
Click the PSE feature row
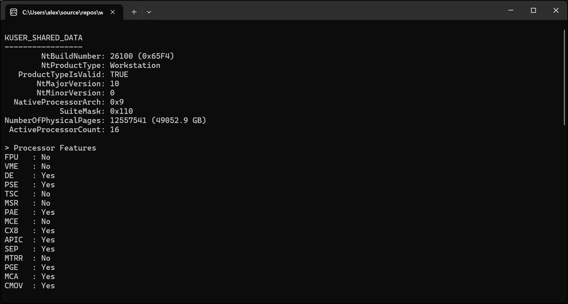tap(30, 185)
